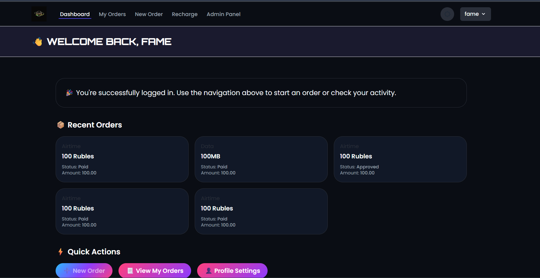The image size is (540, 278).
Task: Click the chevron next to fame
Action: (x=483, y=14)
